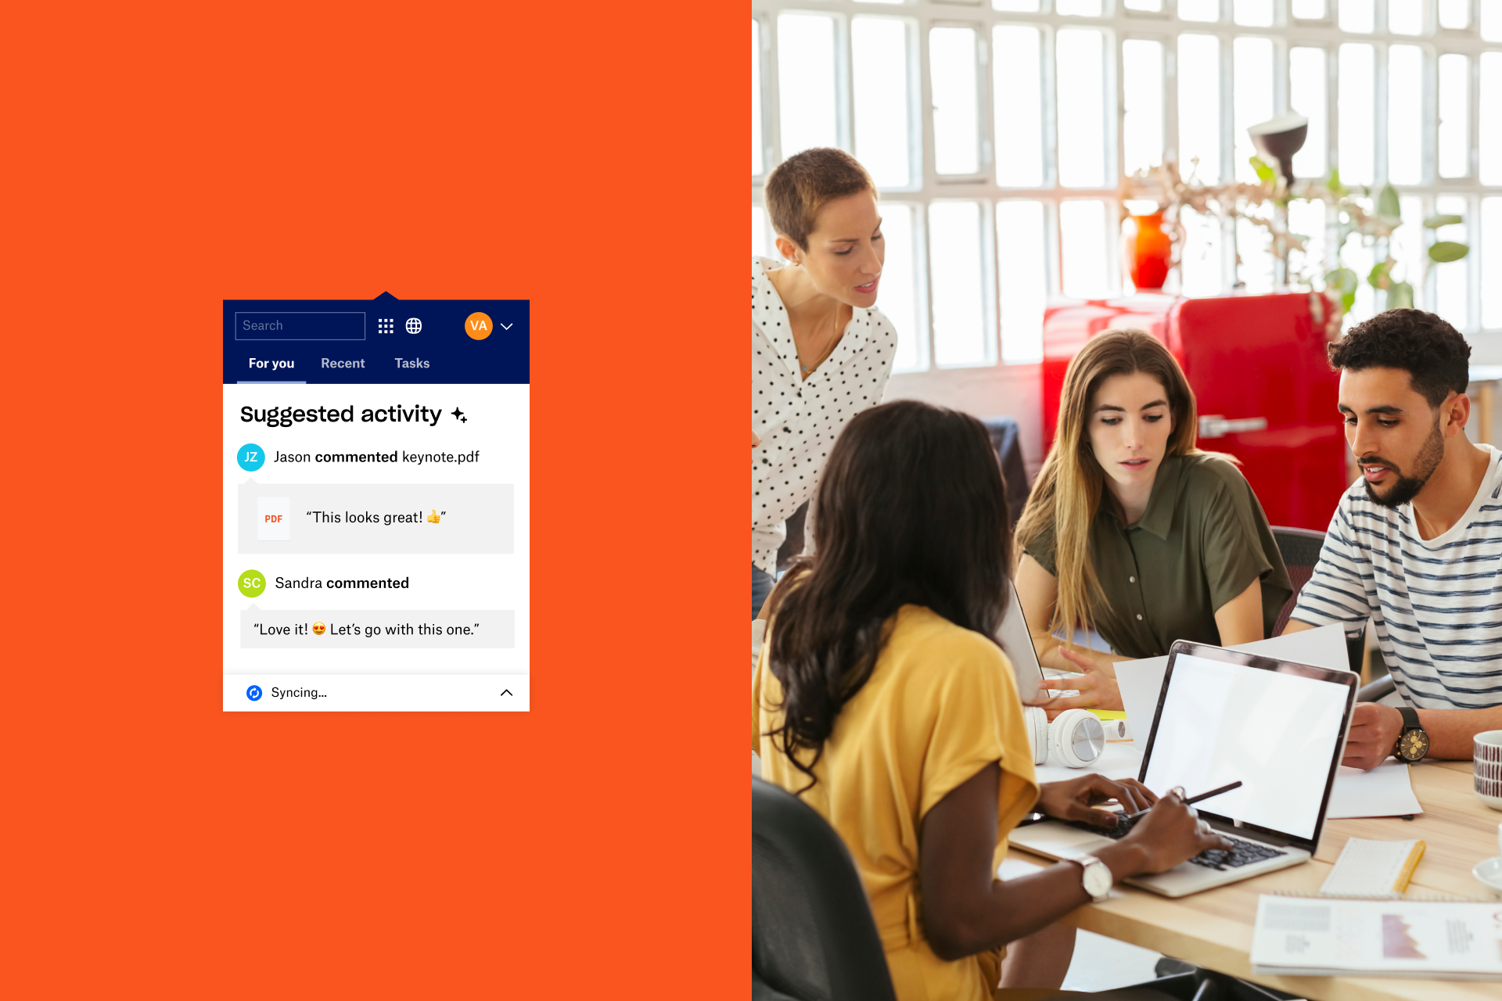
Task: Select the Recent tab
Action: tap(342, 363)
